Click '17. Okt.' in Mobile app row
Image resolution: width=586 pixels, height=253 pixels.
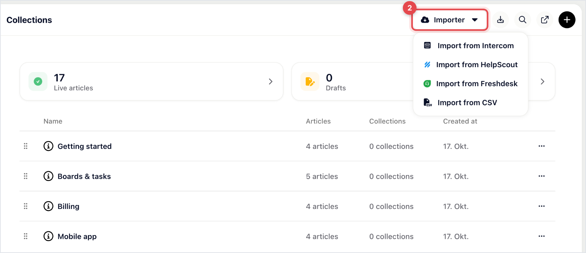(456, 236)
